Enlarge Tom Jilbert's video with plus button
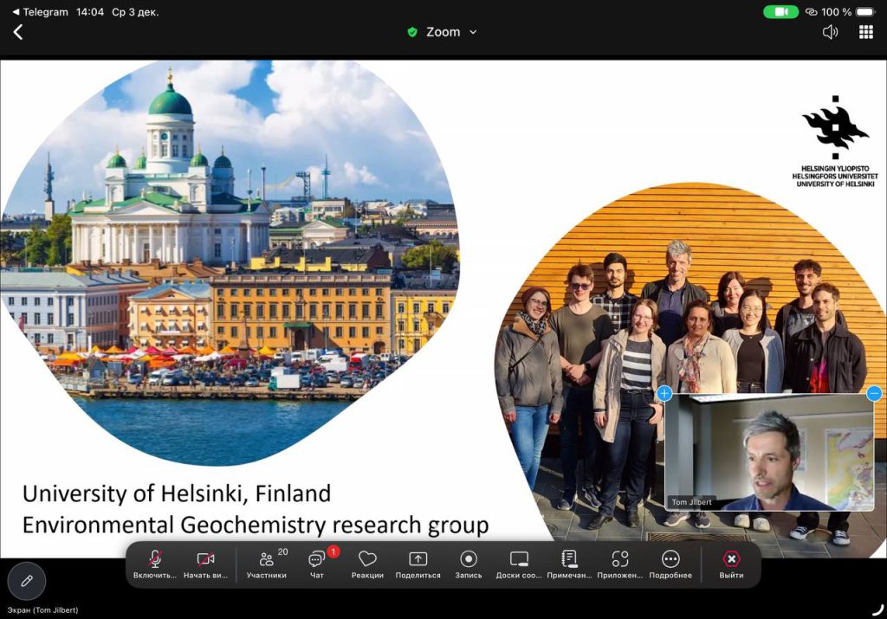The image size is (887, 619). tap(664, 394)
